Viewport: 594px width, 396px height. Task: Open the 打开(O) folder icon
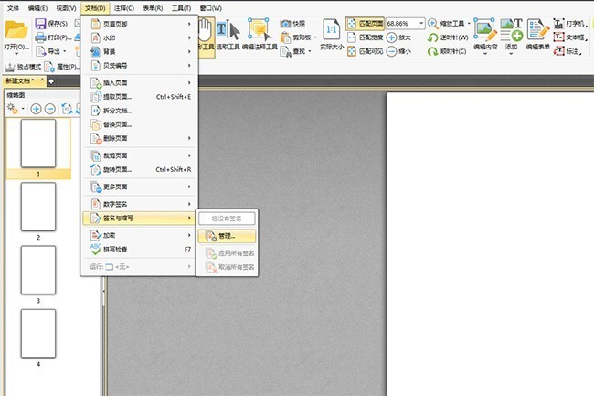point(16,31)
